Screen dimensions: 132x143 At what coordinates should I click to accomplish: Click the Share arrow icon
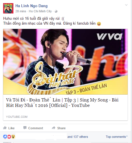pos(54,128)
